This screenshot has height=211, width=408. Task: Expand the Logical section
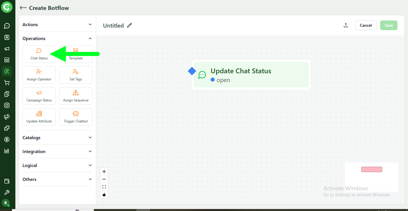click(x=57, y=165)
